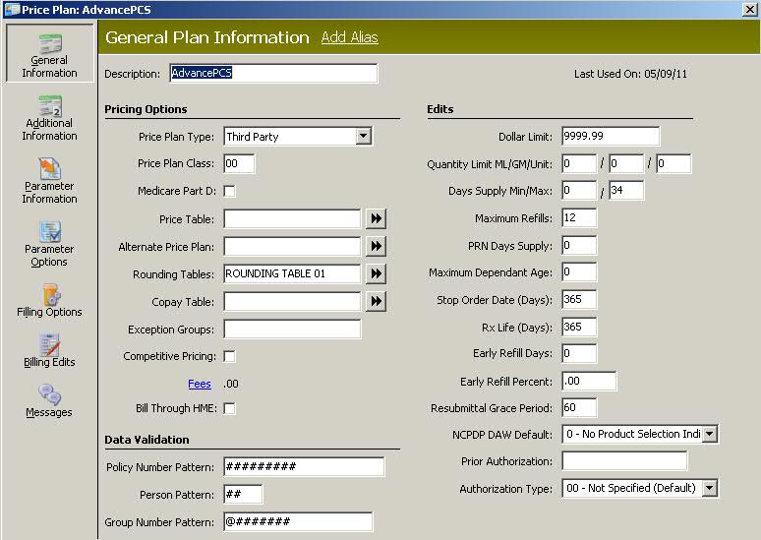Click the Alternate Price Plan text field
Screen dimensions: 761x540
(x=292, y=246)
